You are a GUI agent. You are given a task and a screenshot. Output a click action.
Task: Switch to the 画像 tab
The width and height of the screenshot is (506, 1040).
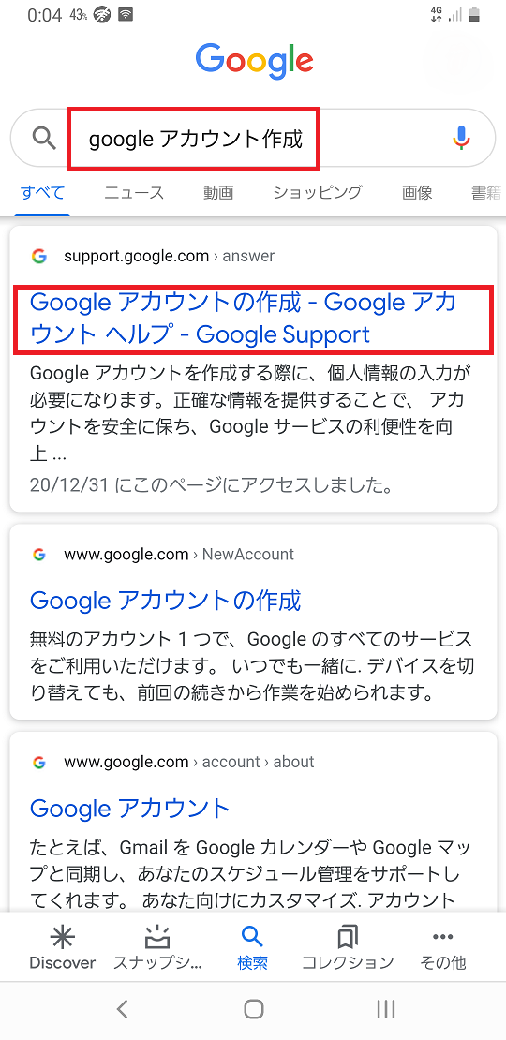click(x=417, y=193)
